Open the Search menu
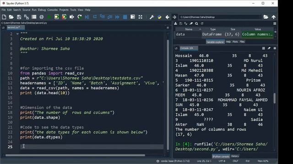Viewport: 293px width, 164px height. [x=17, y=10]
